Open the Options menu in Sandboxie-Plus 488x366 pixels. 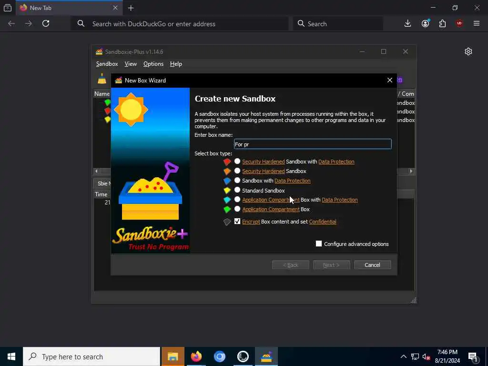[153, 64]
